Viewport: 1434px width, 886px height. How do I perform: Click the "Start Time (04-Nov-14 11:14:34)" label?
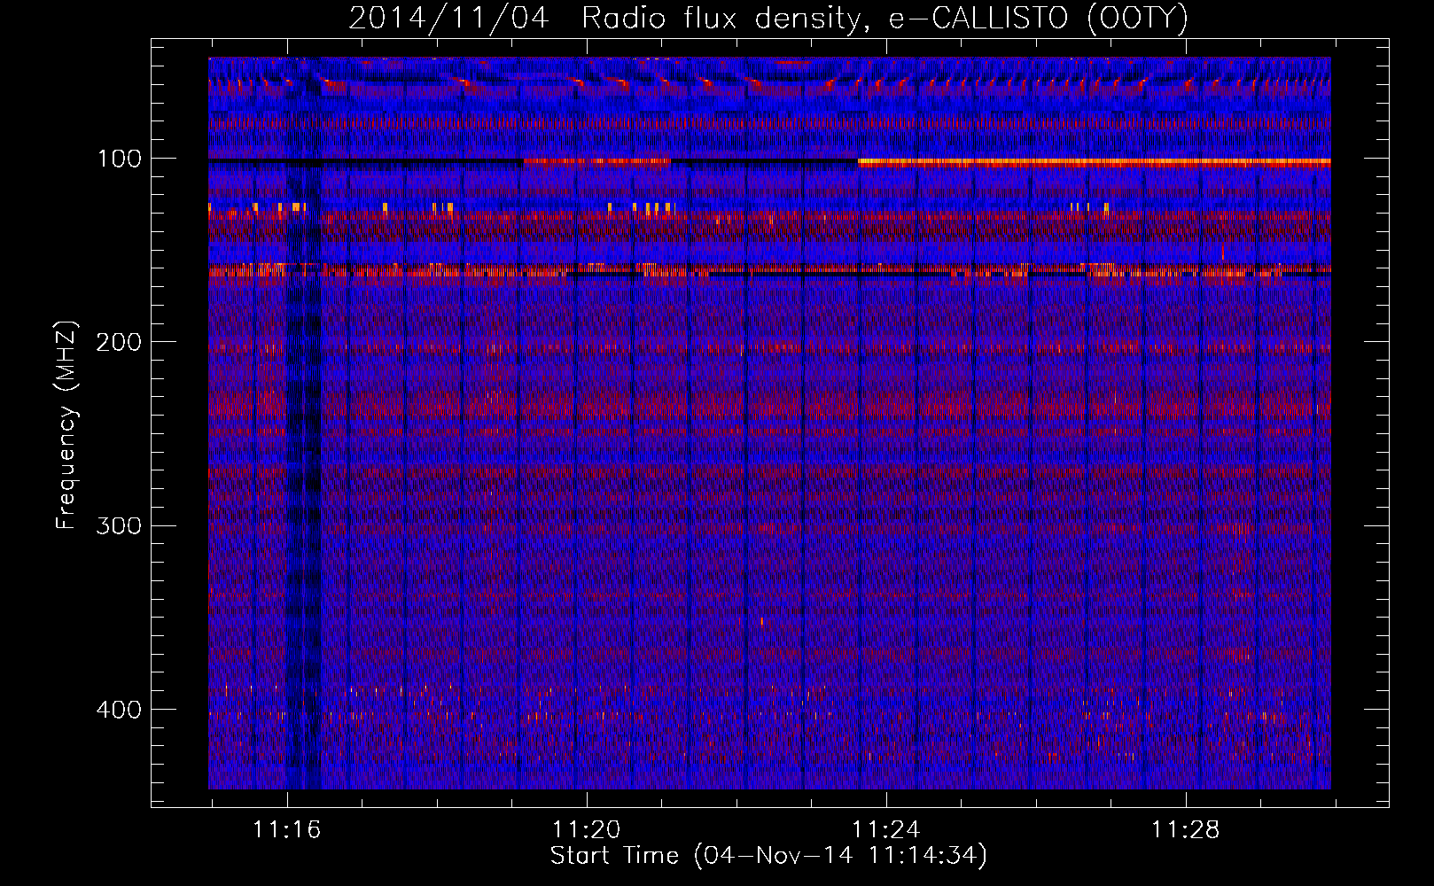768,856
